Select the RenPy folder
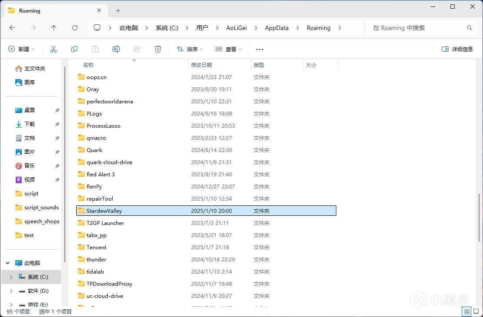 [x=206, y=187]
